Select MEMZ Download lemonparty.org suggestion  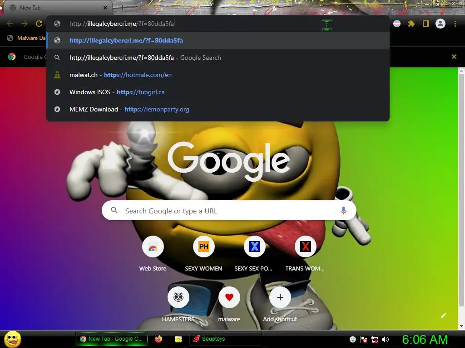click(218, 109)
